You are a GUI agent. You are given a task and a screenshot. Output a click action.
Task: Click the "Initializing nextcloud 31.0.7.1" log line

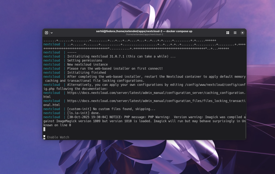pyautogui.click(x=121, y=56)
